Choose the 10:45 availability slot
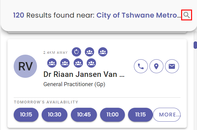 pyautogui.click(x=84, y=115)
